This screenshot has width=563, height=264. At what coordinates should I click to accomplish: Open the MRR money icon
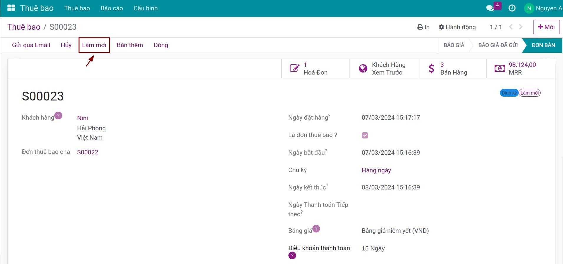coord(500,68)
